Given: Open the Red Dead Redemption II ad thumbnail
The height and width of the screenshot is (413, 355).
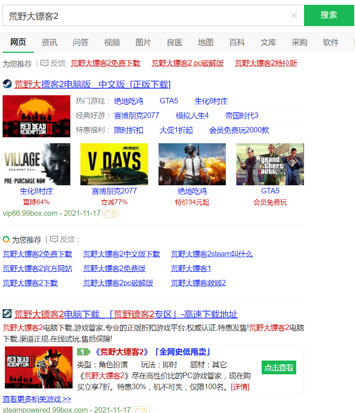Looking at the screenshot, I should click(x=36, y=116).
